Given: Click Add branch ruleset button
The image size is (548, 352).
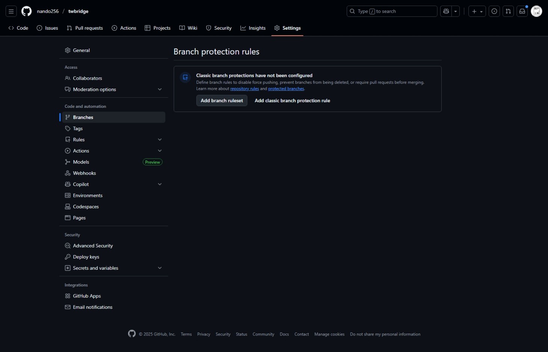Looking at the screenshot, I should [x=222, y=101].
